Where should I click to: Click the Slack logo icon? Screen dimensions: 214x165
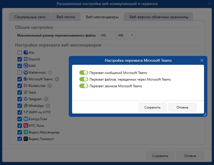coord(26,92)
